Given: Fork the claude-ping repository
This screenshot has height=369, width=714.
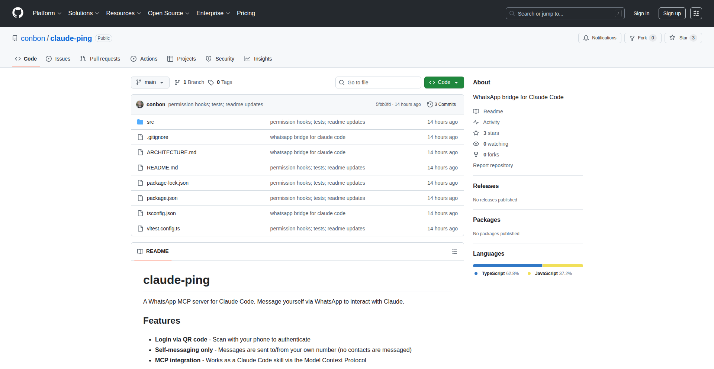Looking at the screenshot, I should 638,38.
